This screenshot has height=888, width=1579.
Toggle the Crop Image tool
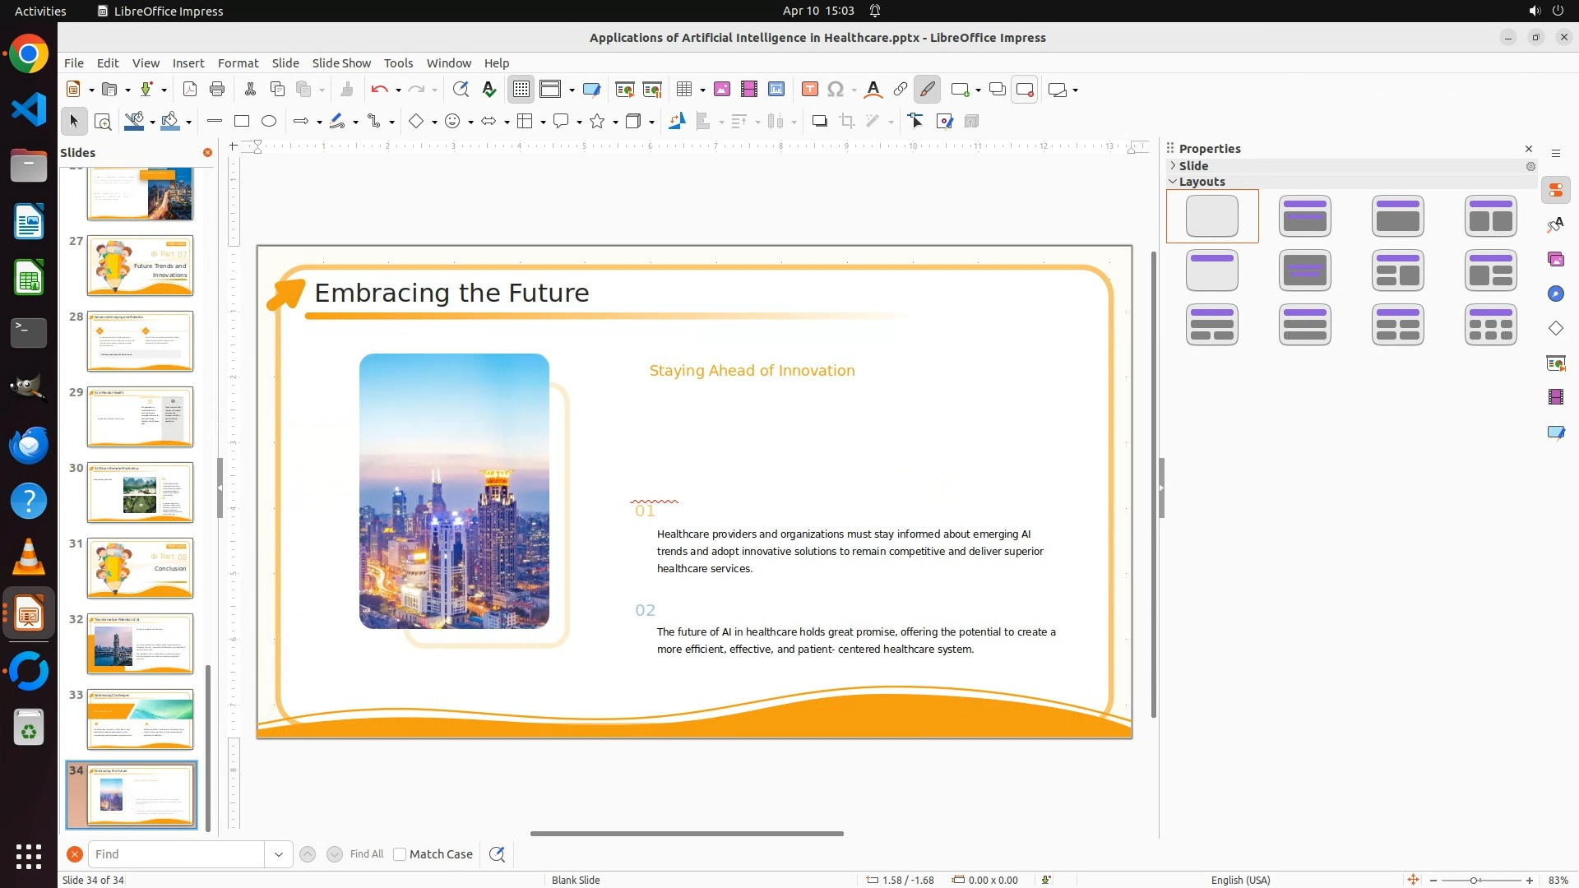847,122
